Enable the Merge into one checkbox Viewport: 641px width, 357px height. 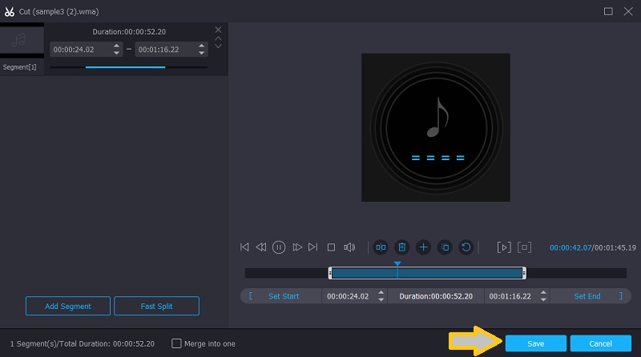177,343
